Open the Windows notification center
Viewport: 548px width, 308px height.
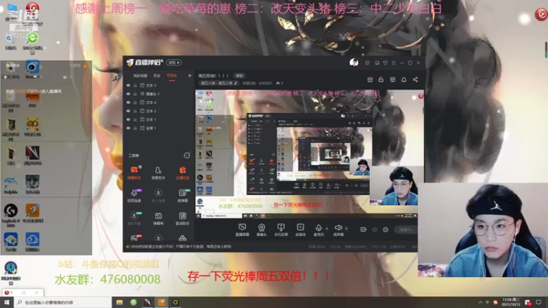538,303
